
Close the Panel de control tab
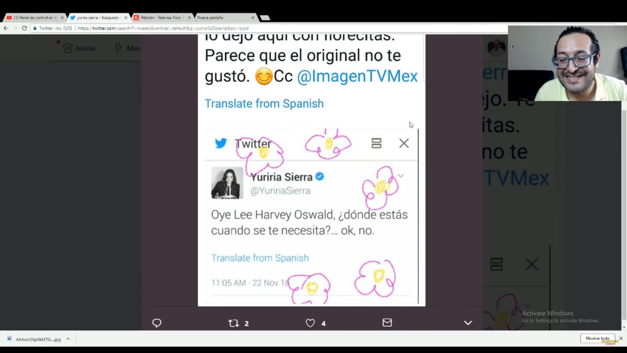[62, 17]
